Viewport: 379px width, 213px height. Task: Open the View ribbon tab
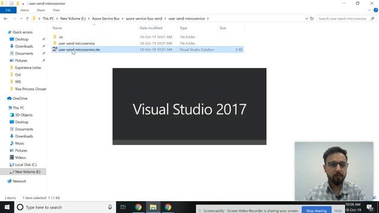56,10
